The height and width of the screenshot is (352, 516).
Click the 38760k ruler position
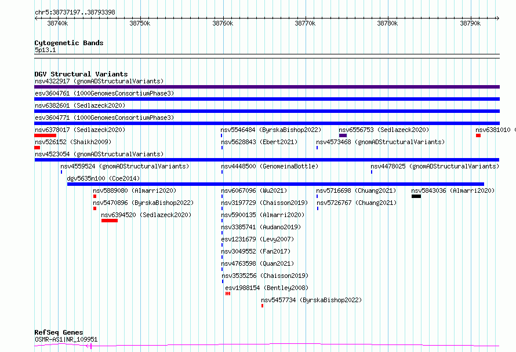click(x=223, y=23)
